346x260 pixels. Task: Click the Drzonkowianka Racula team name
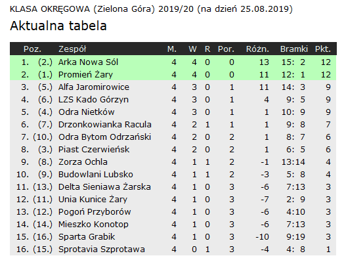(x=105, y=125)
